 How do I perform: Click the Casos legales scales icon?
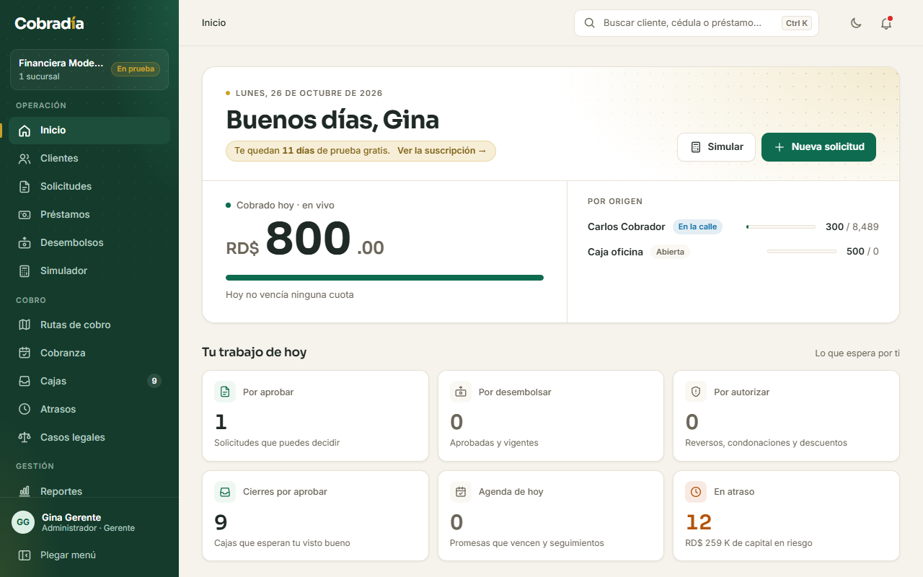pyautogui.click(x=25, y=438)
